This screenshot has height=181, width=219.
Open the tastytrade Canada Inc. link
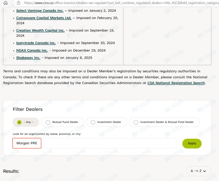(36, 43)
